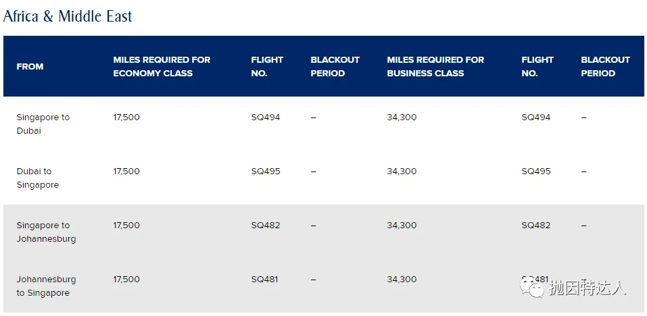Click economy flight number SQ495
The height and width of the screenshot is (316, 647).
tap(265, 171)
